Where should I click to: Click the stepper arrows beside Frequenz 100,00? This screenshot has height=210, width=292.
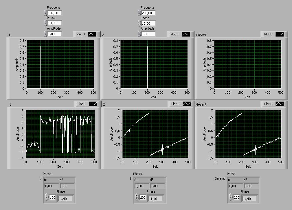(x=46, y=13)
